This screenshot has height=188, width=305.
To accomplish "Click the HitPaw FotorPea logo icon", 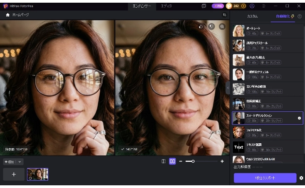I will [5, 6].
